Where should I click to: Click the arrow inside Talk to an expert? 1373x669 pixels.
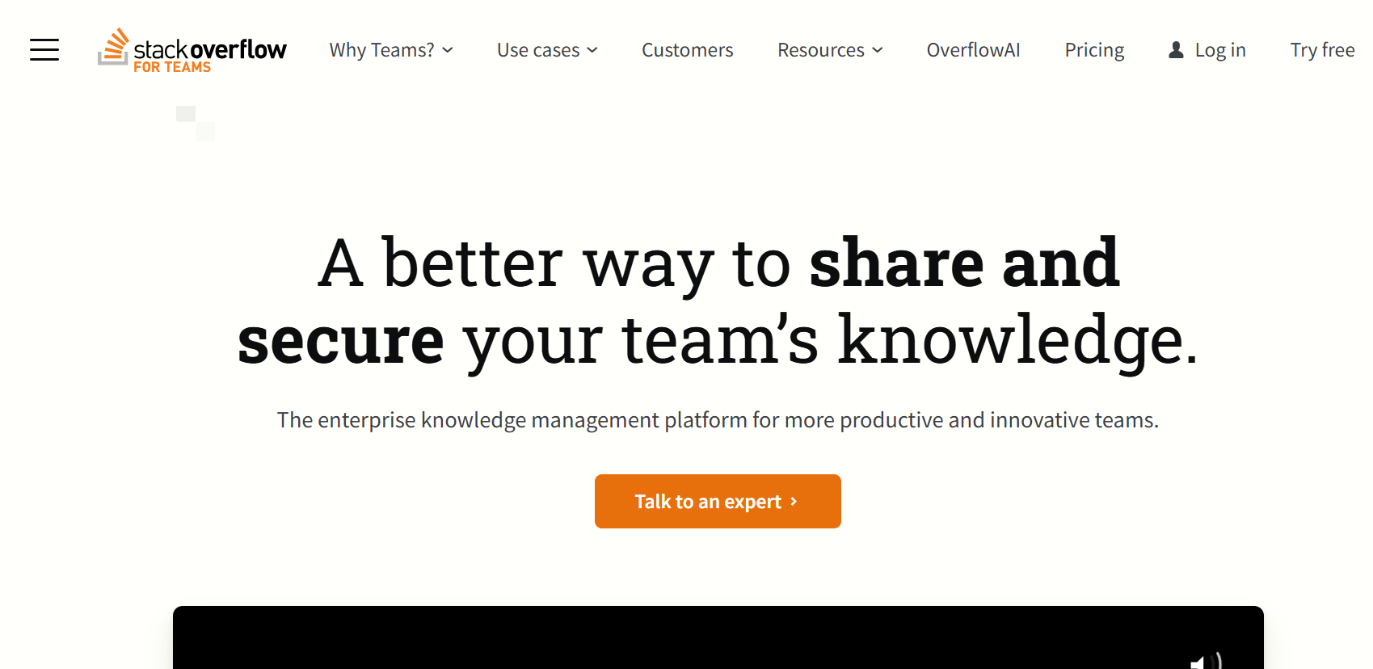(794, 502)
